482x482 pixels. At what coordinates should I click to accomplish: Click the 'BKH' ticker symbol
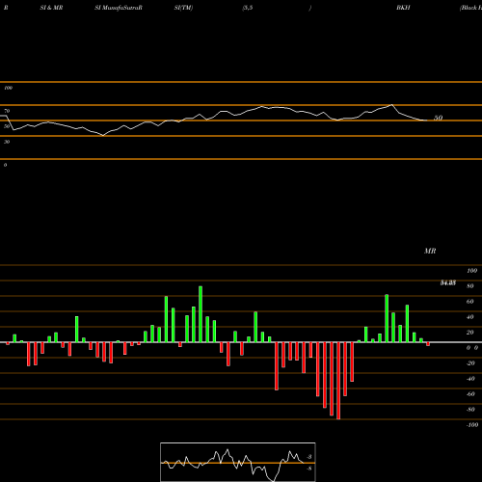point(403,8)
